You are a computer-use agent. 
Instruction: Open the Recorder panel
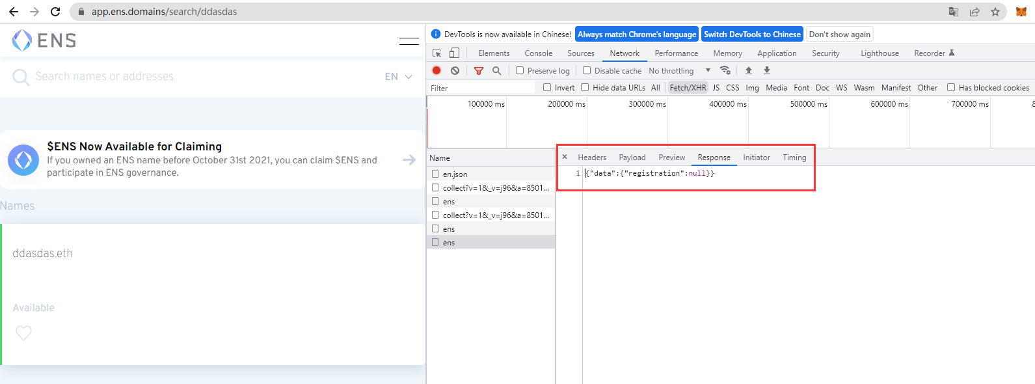coord(934,53)
